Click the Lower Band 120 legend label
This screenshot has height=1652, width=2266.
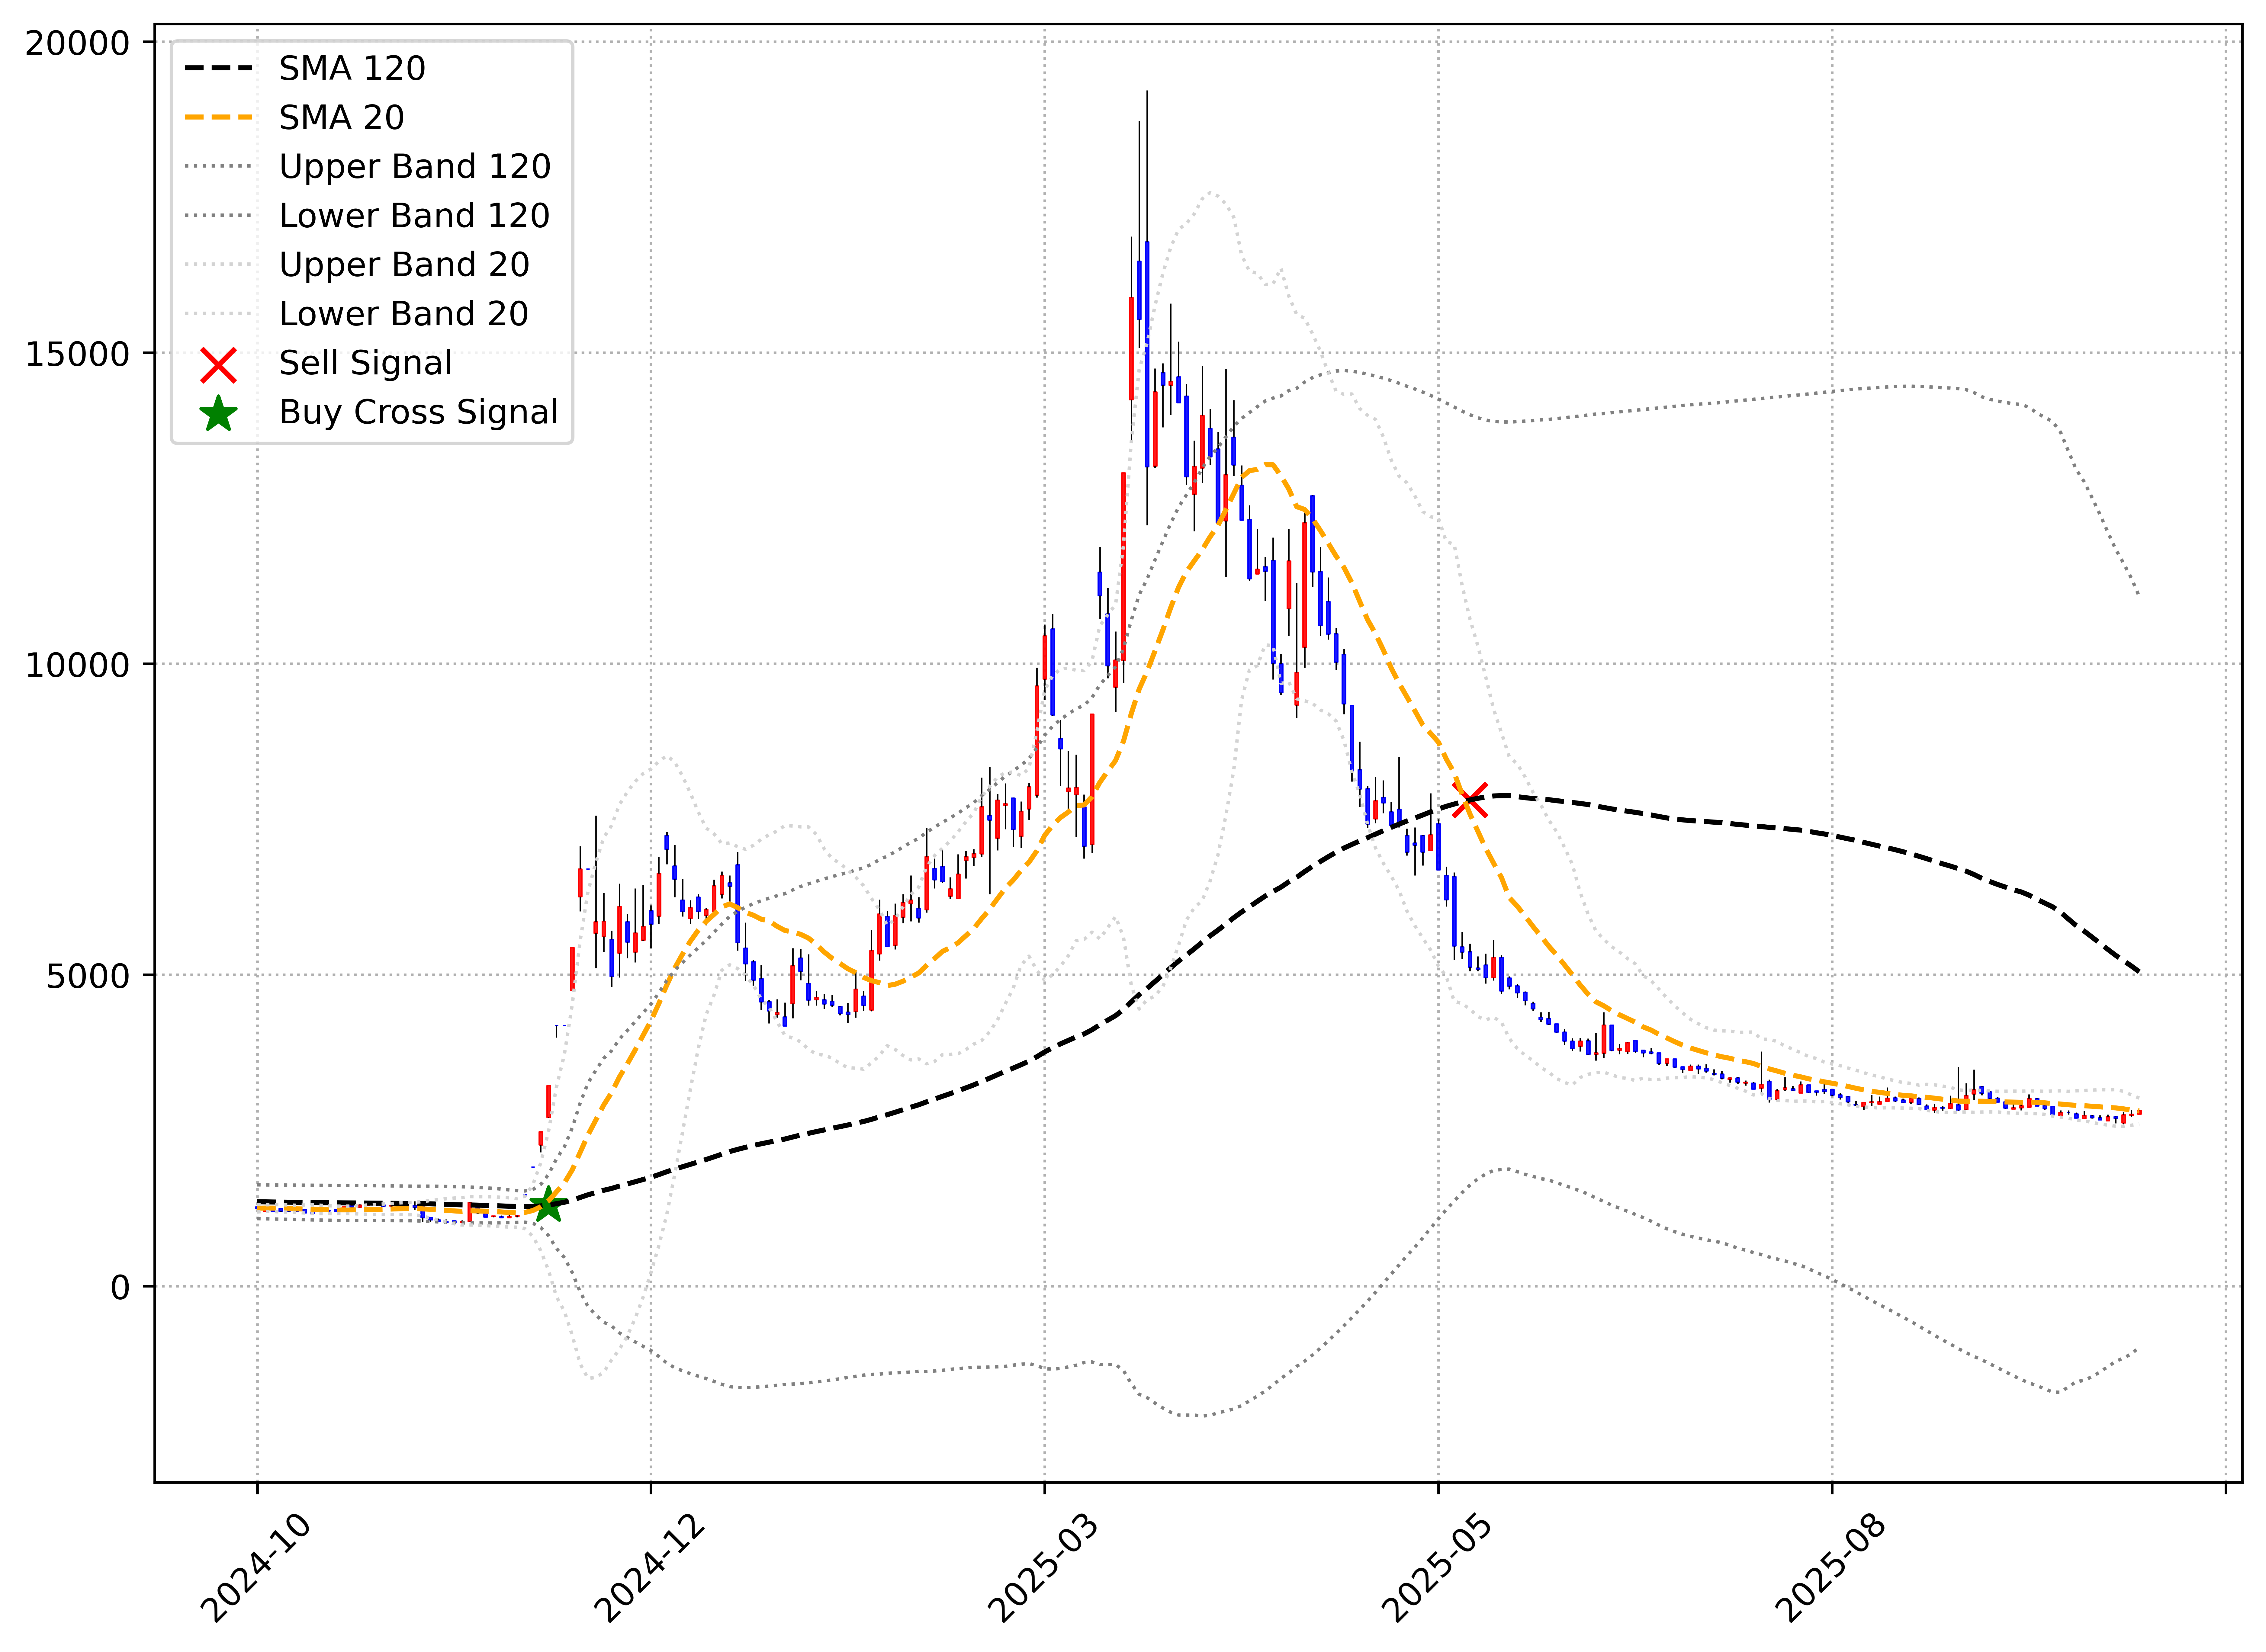[x=414, y=215]
